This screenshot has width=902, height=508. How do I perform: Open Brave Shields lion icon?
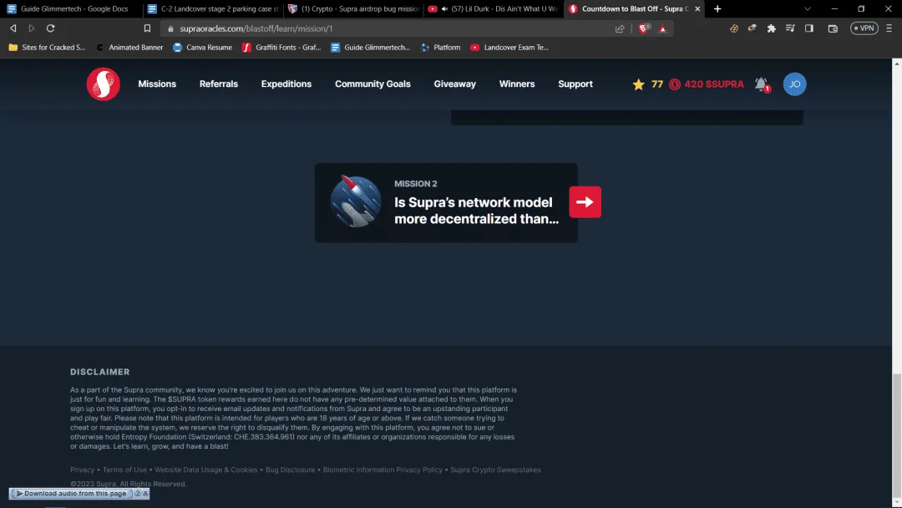644,28
